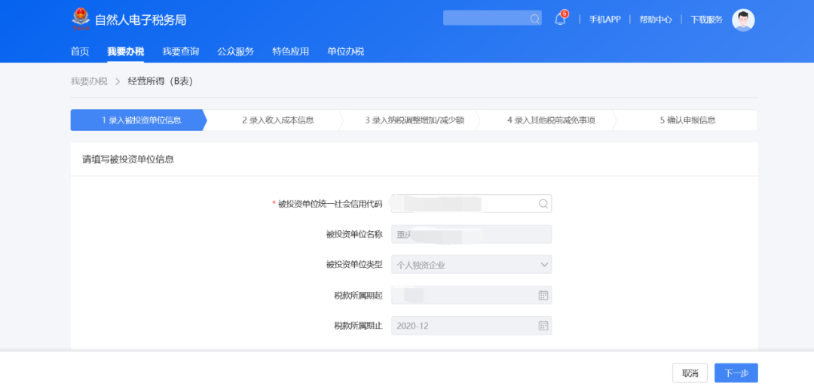Viewport: 814px width, 386px height.
Task: Click the search magnifier in top bar
Action: coord(534,19)
